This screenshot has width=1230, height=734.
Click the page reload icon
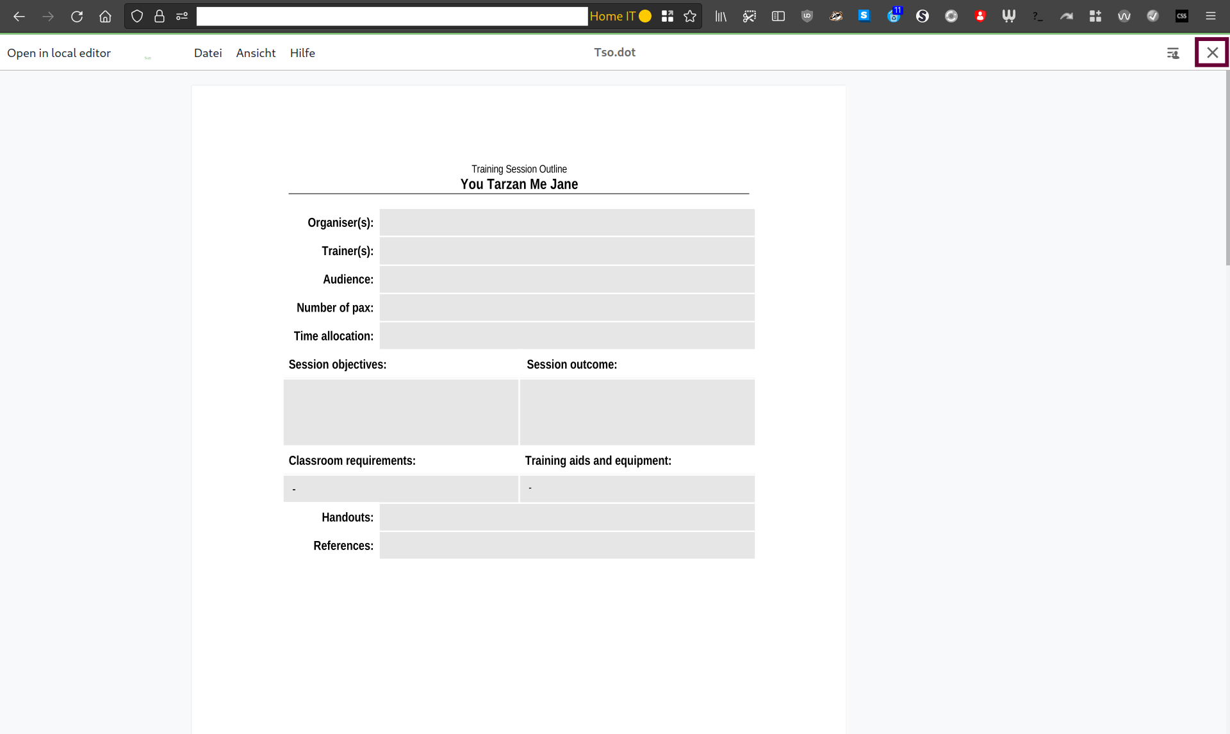pyautogui.click(x=76, y=16)
